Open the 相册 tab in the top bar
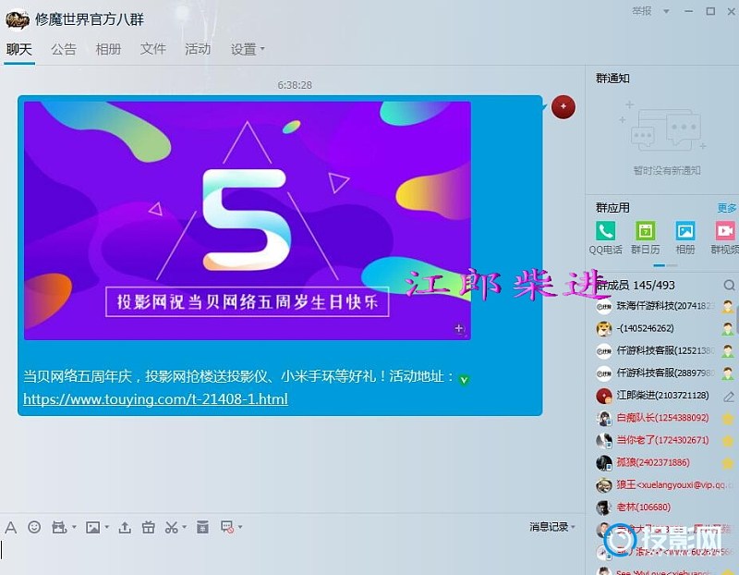This screenshot has width=739, height=575. [108, 49]
